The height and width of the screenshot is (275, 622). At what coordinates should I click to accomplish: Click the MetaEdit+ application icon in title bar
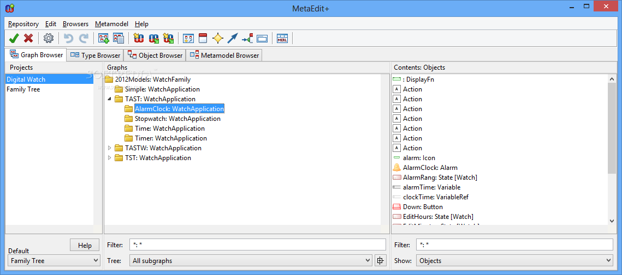coord(9,8)
